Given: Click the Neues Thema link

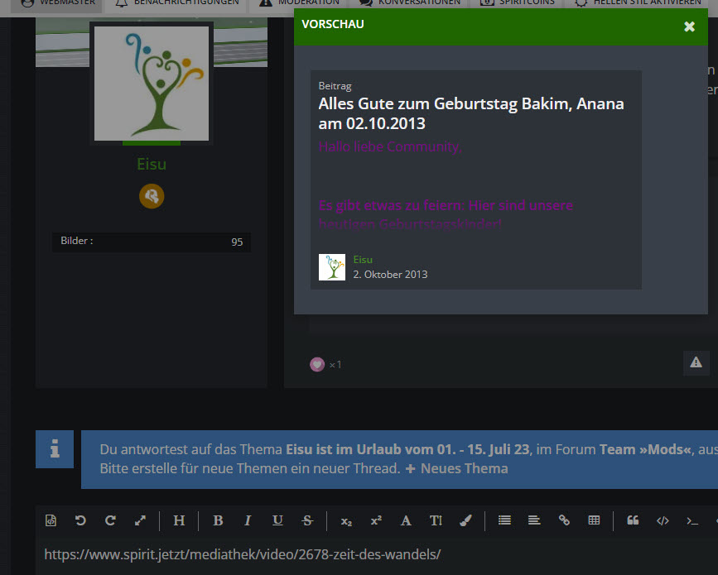Looking at the screenshot, I should pyautogui.click(x=456, y=468).
